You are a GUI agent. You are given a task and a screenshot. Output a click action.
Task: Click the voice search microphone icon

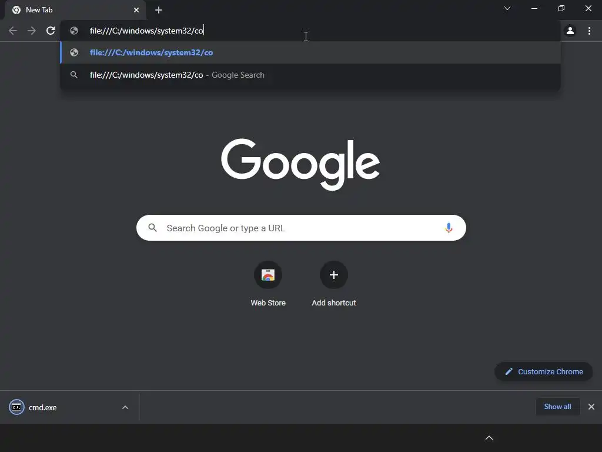point(449,228)
